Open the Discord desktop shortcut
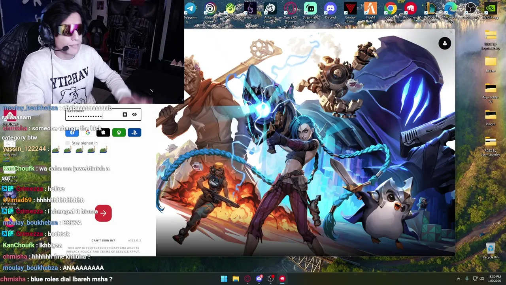This screenshot has height=285, width=506. [x=330, y=11]
